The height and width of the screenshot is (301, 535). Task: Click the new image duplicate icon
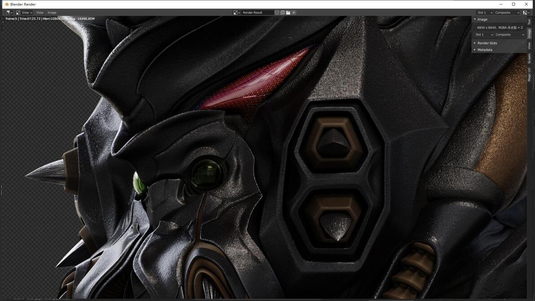pyautogui.click(x=282, y=13)
